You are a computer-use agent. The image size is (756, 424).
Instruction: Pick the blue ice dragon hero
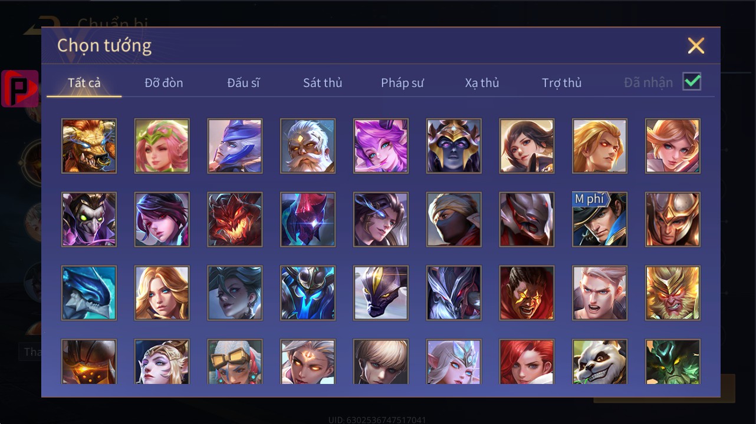click(x=89, y=293)
